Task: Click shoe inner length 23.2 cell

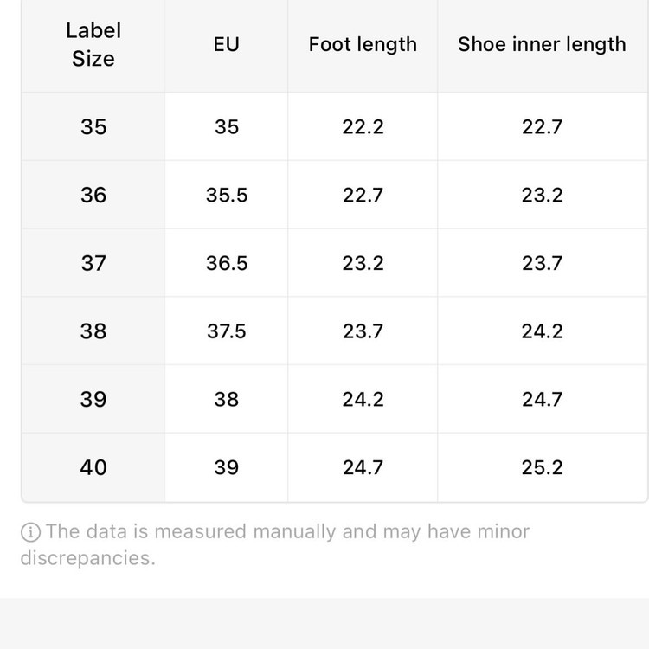Action: pos(543,195)
